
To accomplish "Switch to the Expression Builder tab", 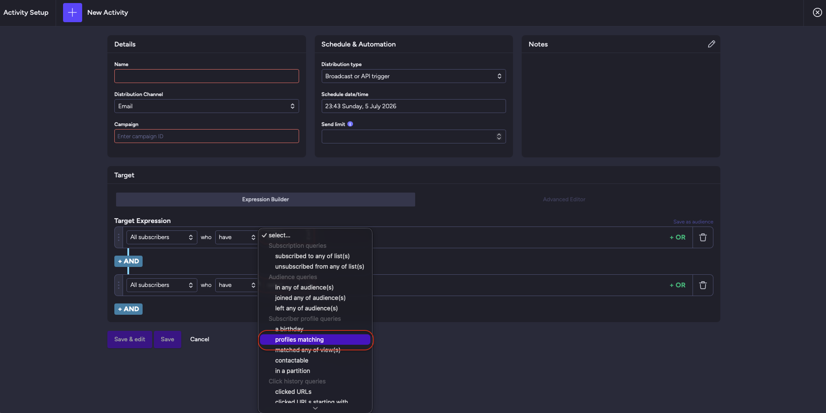I will 265,200.
